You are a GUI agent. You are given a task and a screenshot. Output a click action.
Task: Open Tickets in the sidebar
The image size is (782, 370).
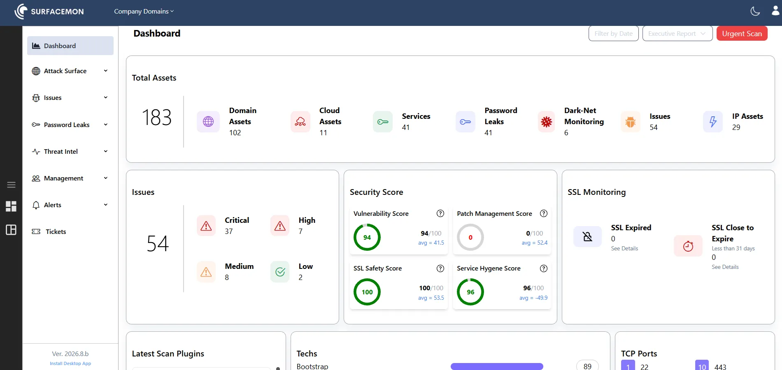70,232
